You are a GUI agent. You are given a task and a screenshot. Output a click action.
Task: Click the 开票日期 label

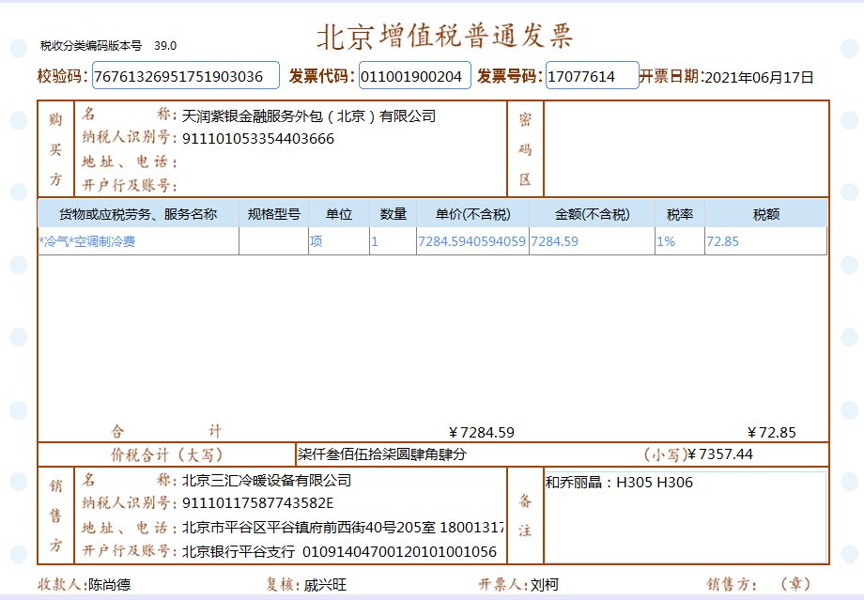(x=671, y=76)
